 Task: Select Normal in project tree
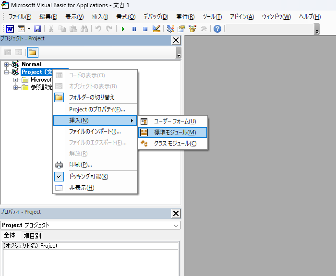[x=32, y=64]
